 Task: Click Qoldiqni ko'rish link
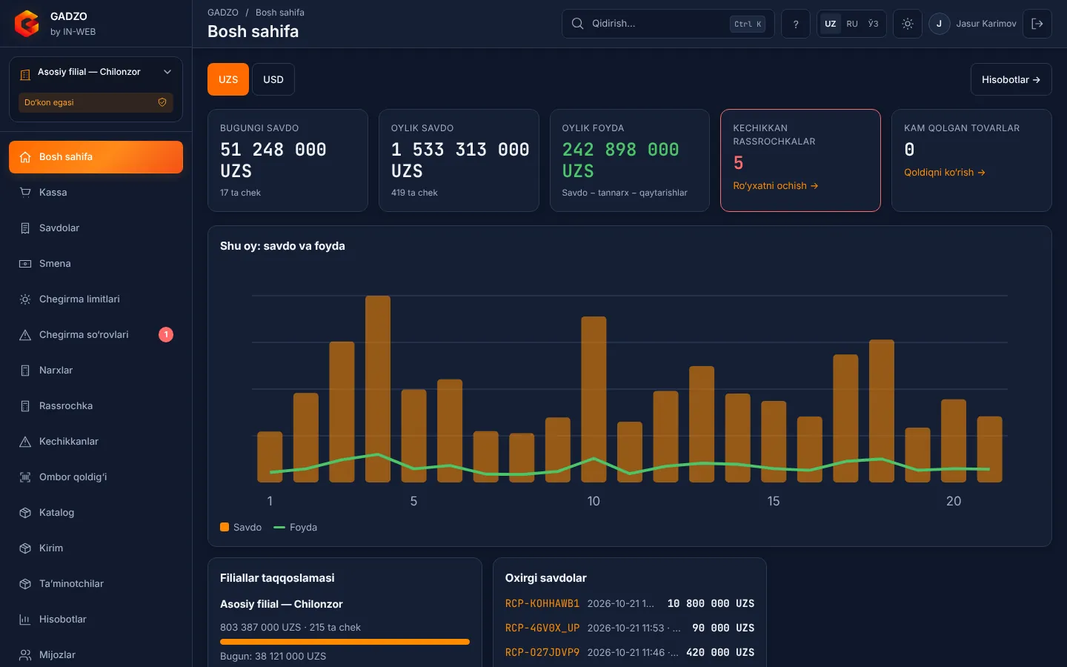click(x=944, y=173)
